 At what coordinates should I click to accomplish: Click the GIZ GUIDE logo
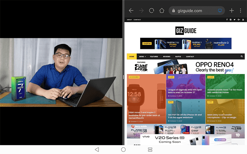pyautogui.click(x=186, y=30)
